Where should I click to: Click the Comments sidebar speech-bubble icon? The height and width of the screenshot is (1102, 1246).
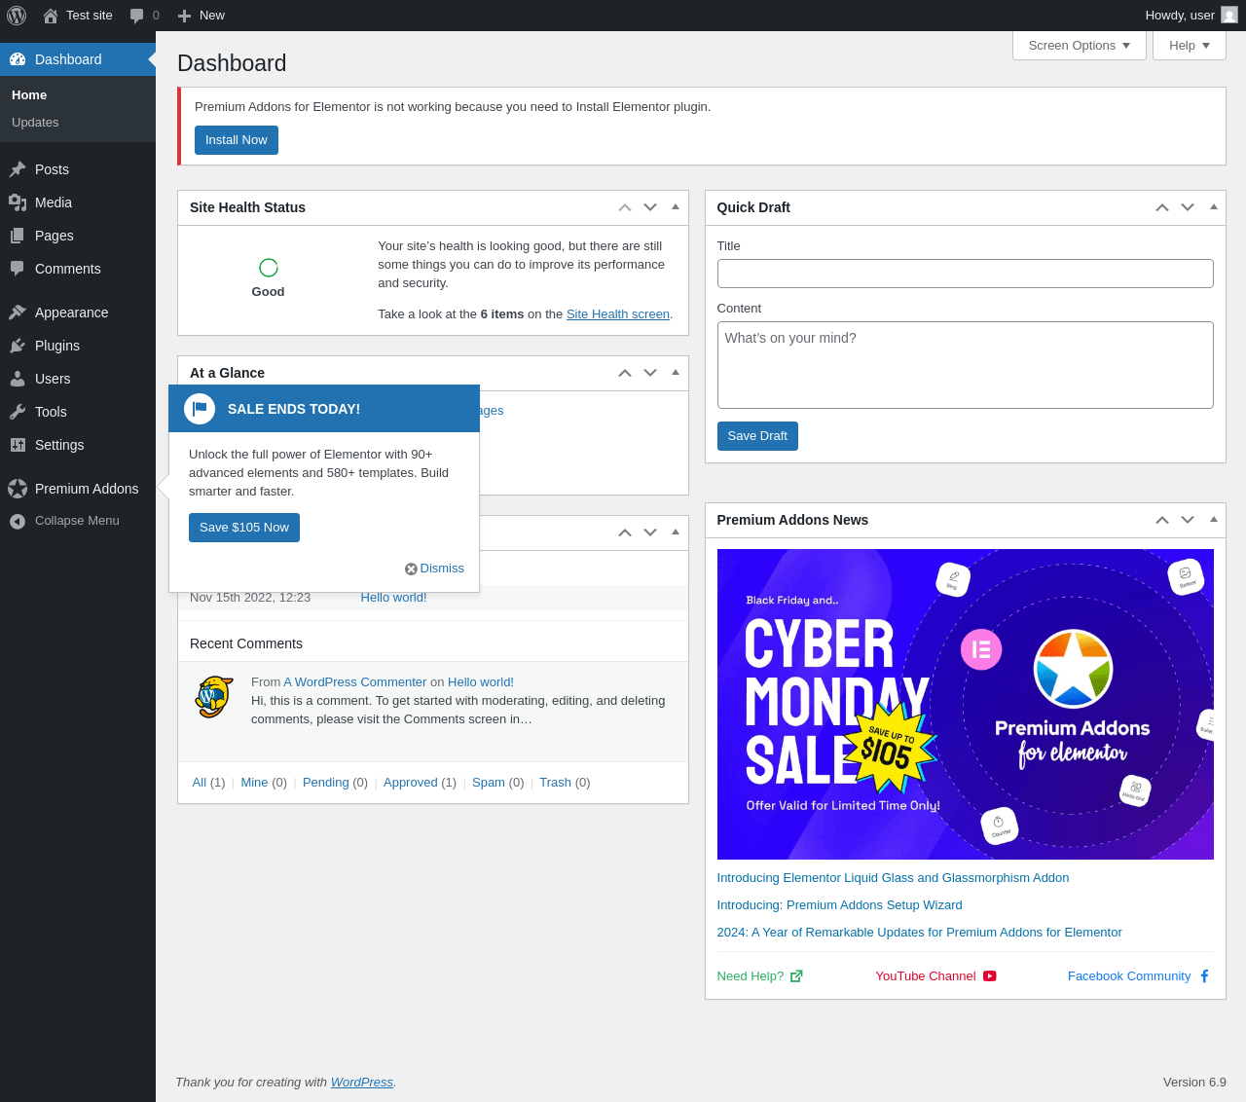[x=18, y=269]
